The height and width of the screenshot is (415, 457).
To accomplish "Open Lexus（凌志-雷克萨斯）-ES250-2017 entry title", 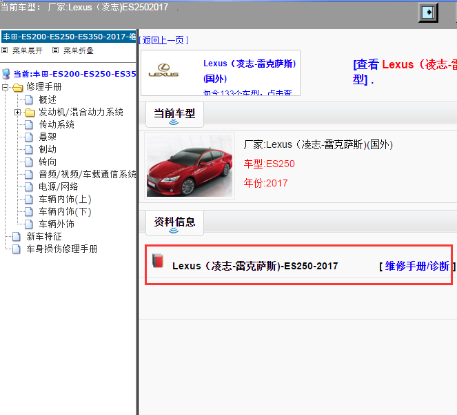I will click(x=255, y=266).
